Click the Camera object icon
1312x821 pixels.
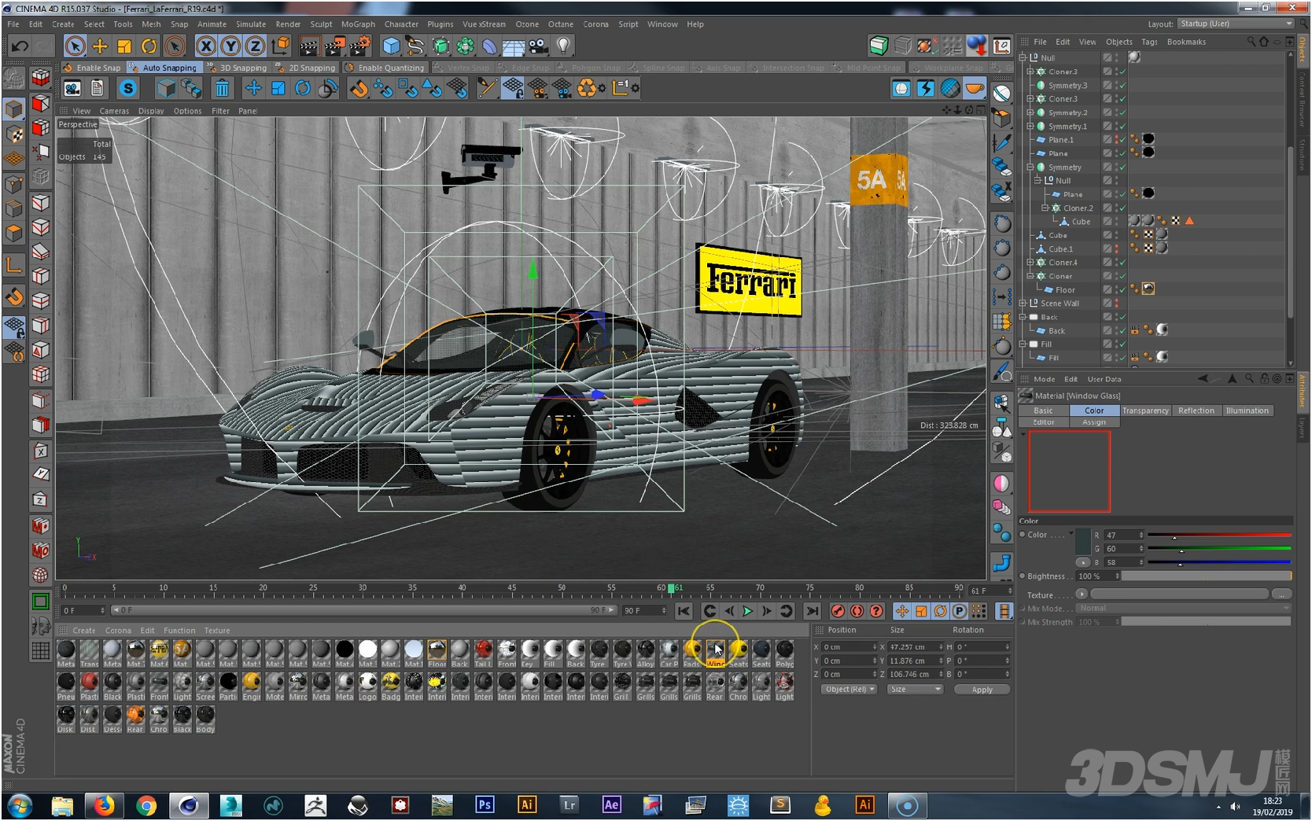point(538,46)
